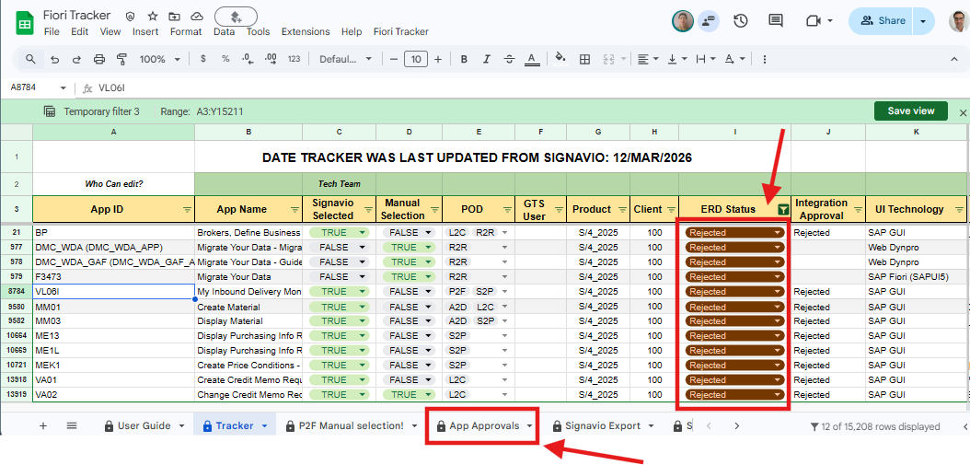
Task: Click the print icon in toolbar
Action: tap(99, 59)
